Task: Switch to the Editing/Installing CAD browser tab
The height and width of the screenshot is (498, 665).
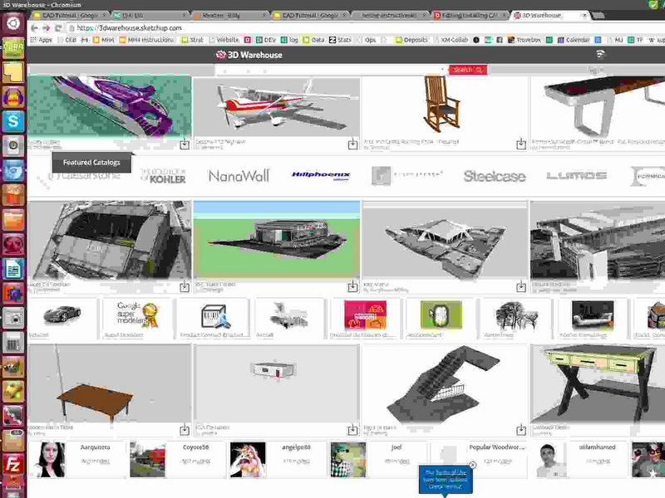Action: pos(467,15)
